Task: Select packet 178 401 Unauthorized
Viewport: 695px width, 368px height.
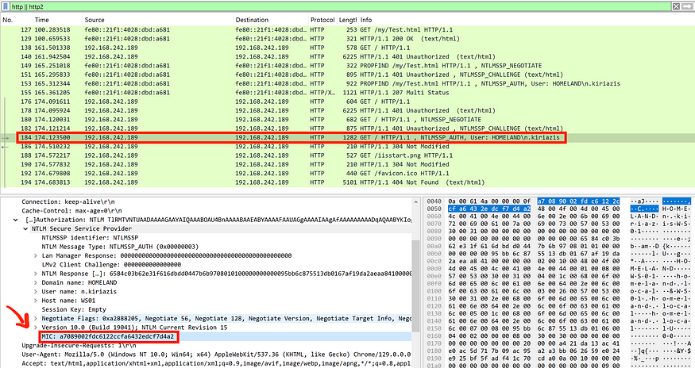Action: click(348, 110)
